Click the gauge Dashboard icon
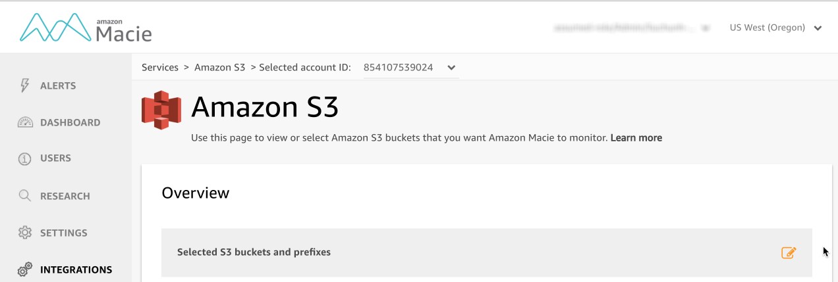Image resolution: width=838 pixels, height=282 pixels. 25,122
